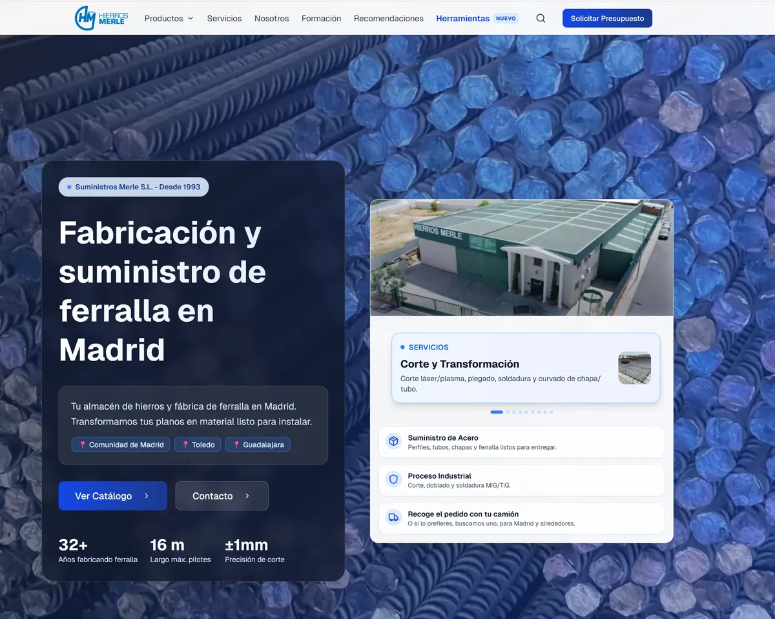Click the Guadalajara location tag
This screenshot has height=619, width=775.
click(258, 445)
